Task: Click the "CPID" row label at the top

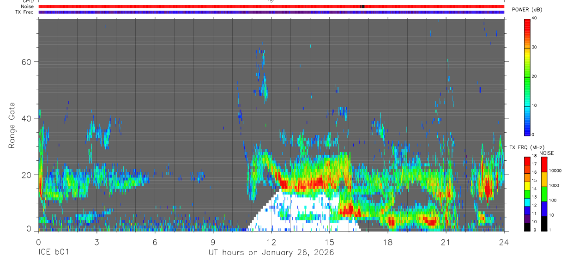Action: point(28,1)
